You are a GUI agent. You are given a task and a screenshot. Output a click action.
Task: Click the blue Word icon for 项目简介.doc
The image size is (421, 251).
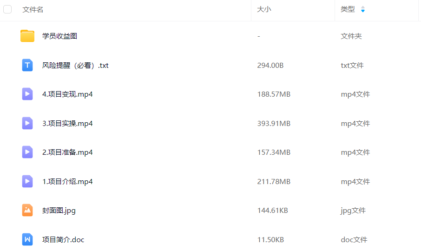pos(27,239)
